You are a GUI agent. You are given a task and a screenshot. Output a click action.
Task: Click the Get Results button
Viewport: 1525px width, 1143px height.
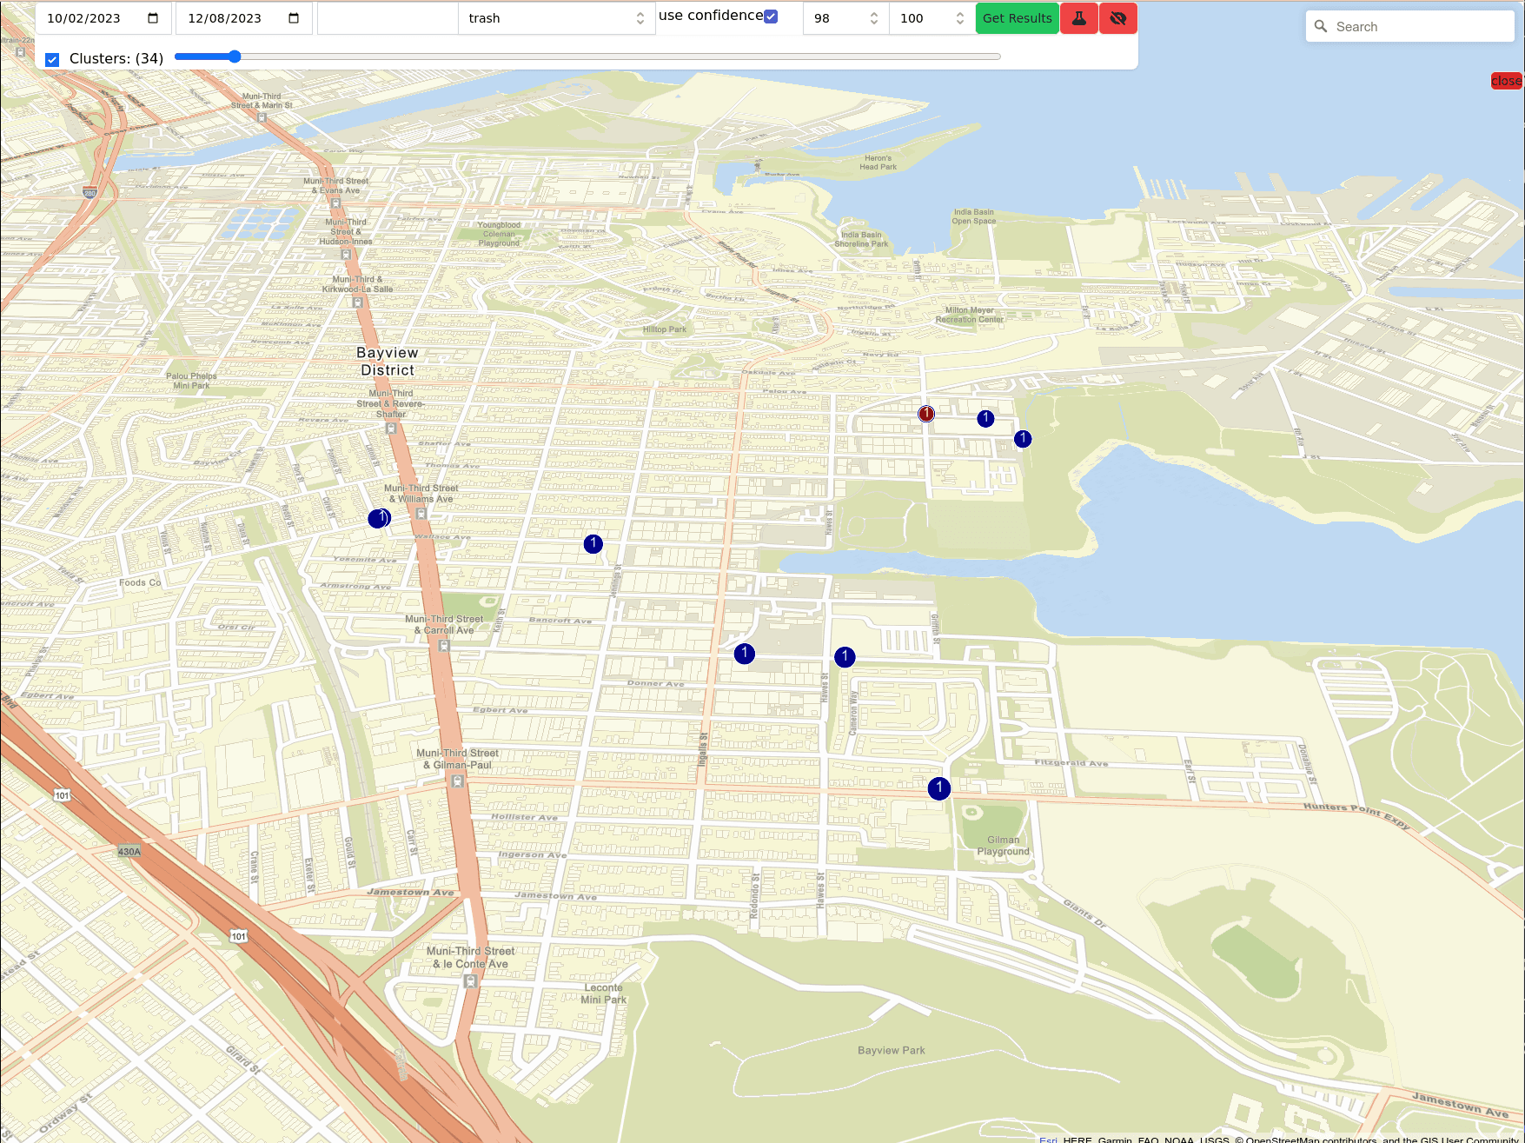tap(1017, 17)
